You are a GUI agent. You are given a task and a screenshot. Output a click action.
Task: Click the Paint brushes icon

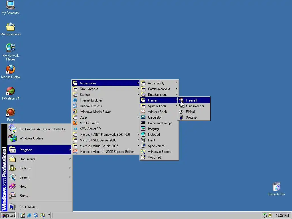pyautogui.click(x=143, y=140)
